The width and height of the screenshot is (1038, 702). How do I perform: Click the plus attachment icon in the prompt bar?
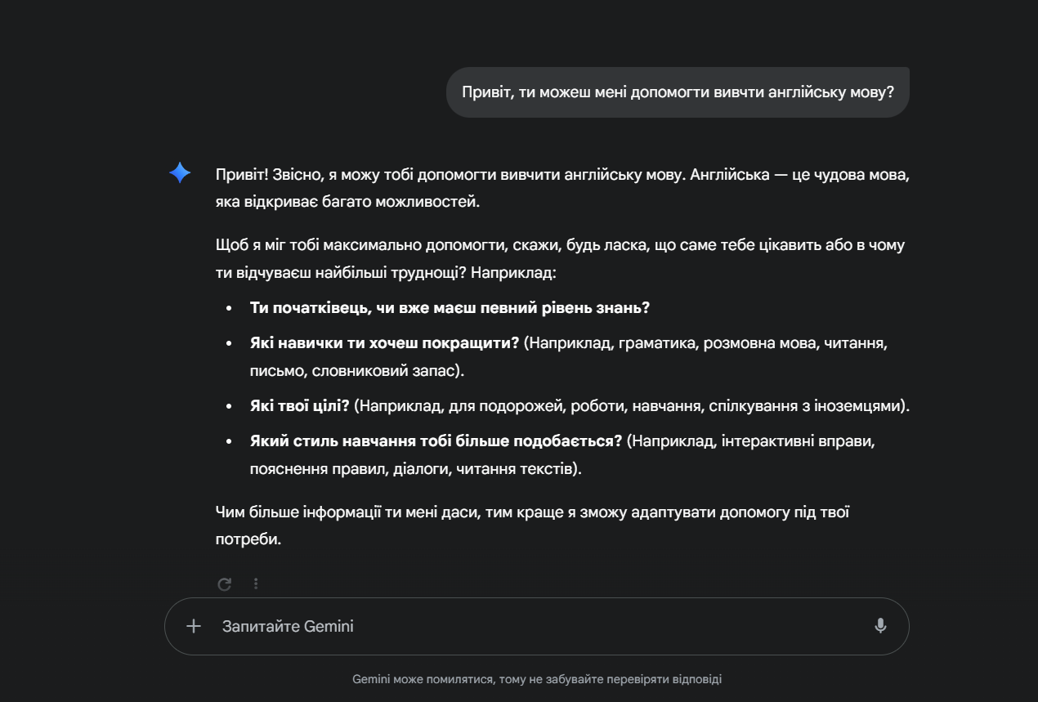tap(194, 627)
